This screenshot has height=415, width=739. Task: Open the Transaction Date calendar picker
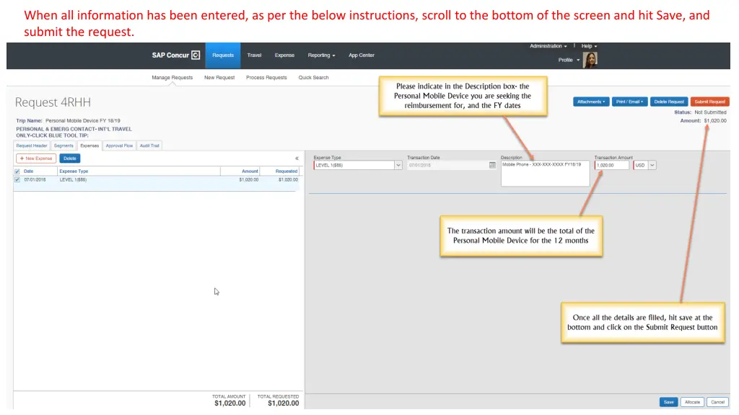click(x=492, y=165)
